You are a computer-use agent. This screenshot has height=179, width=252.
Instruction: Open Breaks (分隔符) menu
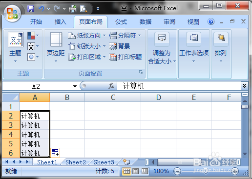125,36
